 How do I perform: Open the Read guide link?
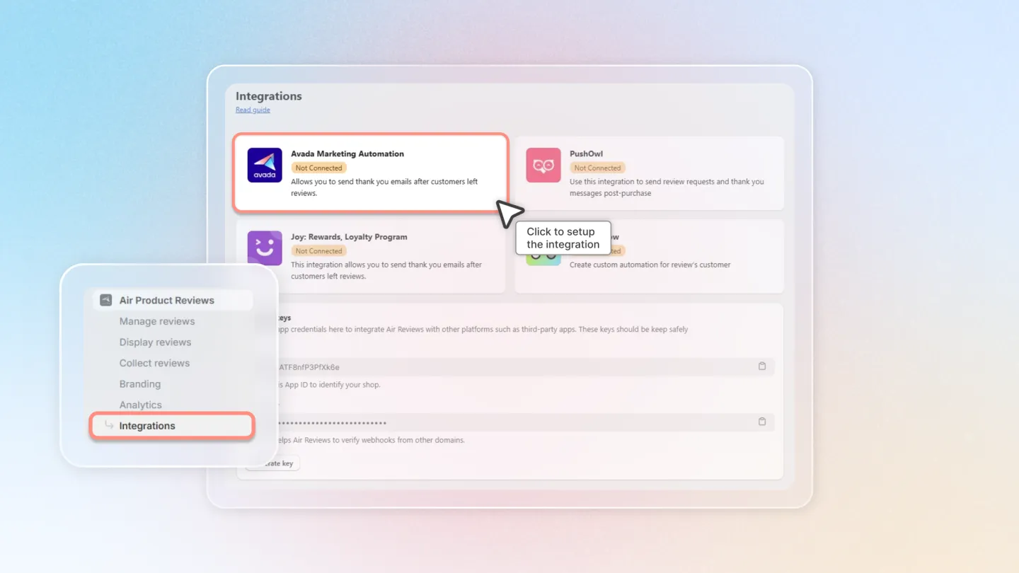[253, 110]
